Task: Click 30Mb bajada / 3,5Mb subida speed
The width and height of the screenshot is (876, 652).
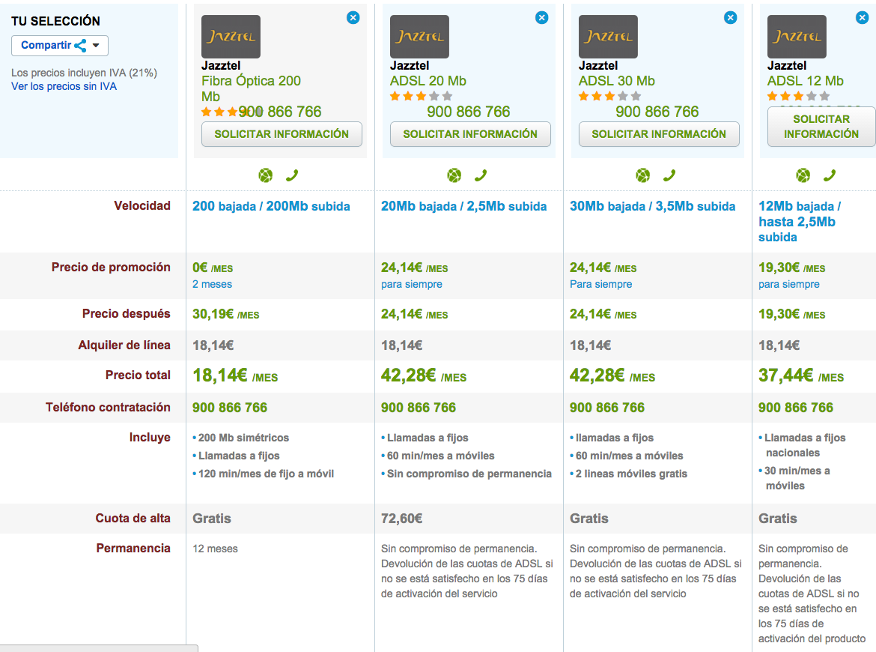Action: coord(653,206)
